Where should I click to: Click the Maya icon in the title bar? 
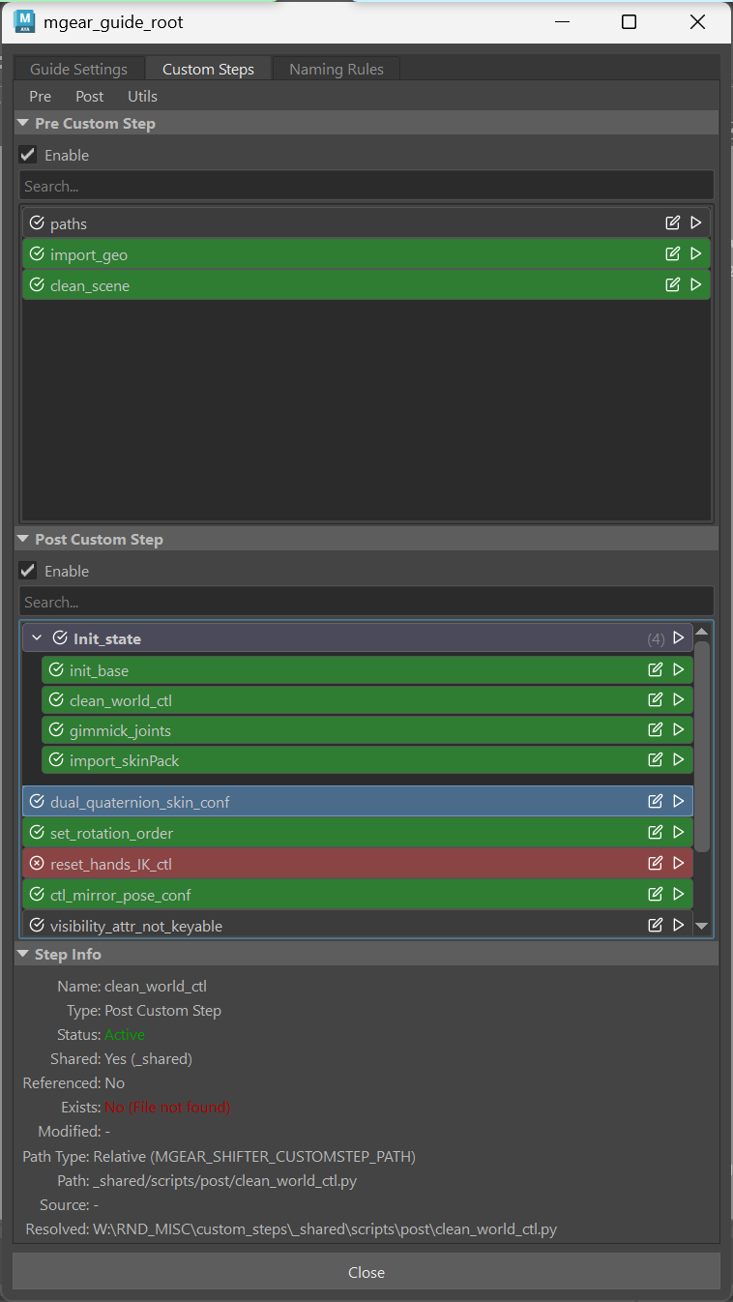[x=24, y=21]
